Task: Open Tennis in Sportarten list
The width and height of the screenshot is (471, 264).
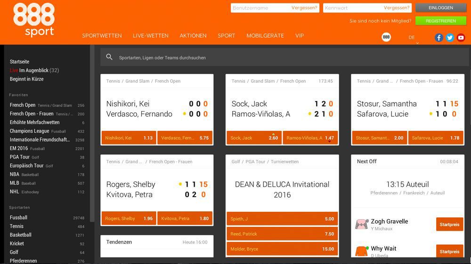Action: [47, 226]
